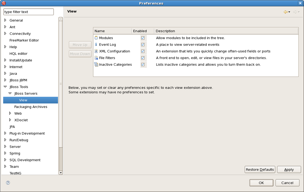The width and height of the screenshot is (304, 192).
Task: Click the File Filters row icon
Action: (x=96, y=58)
